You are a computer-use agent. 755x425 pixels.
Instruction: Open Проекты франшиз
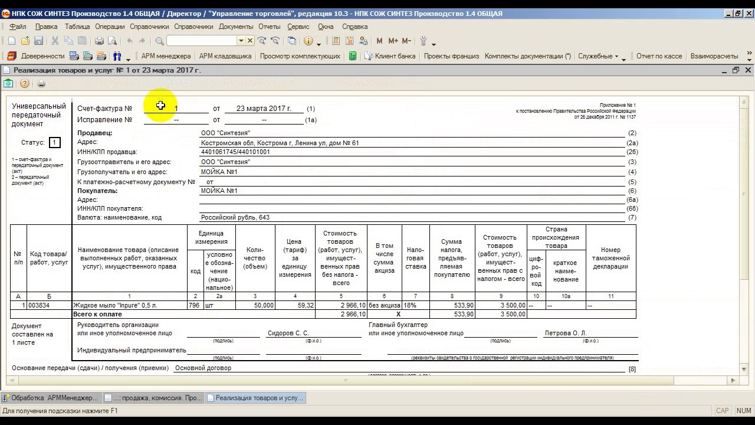pyautogui.click(x=451, y=56)
